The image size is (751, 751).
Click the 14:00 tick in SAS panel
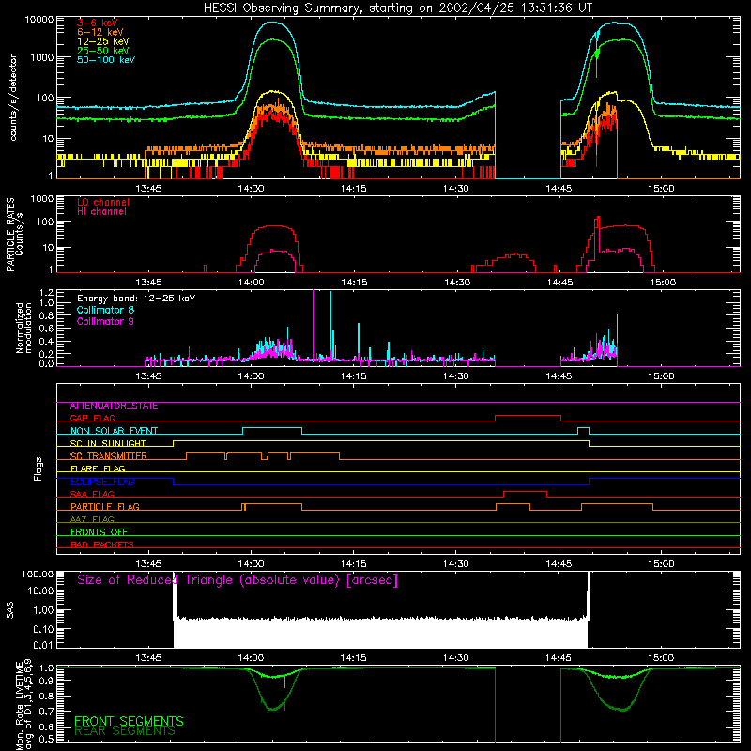[x=251, y=658]
